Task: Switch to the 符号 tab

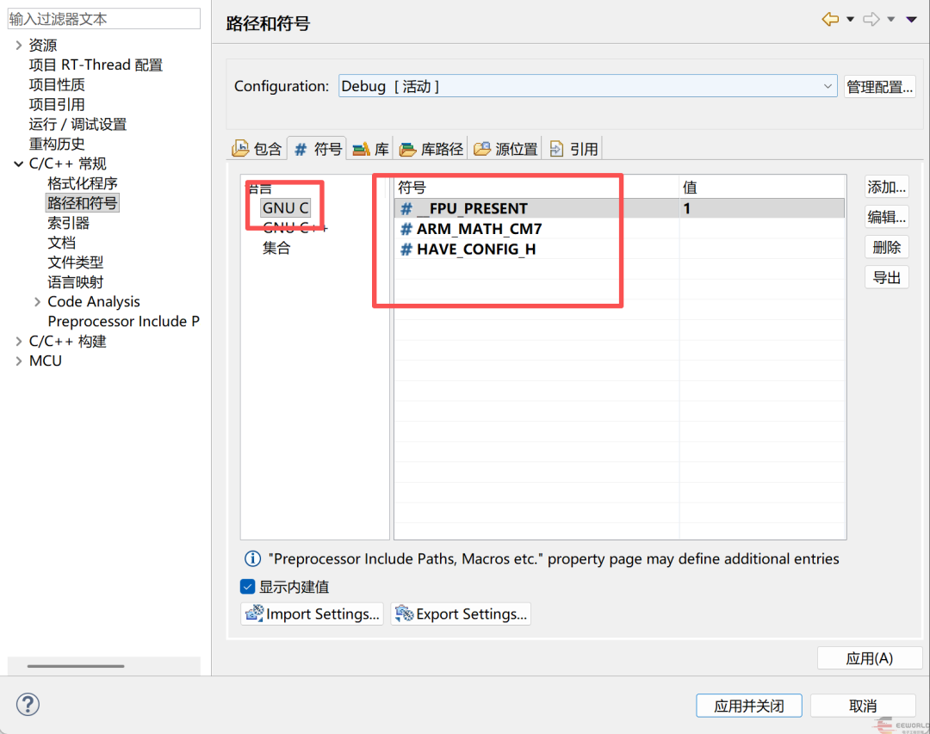Action: pos(318,149)
